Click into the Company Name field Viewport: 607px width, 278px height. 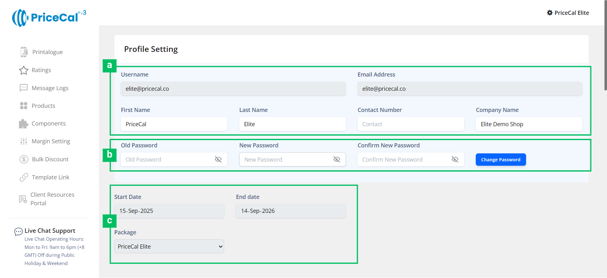click(x=529, y=124)
